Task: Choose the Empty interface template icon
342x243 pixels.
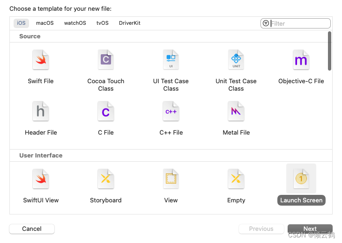Action: click(236, 179)
